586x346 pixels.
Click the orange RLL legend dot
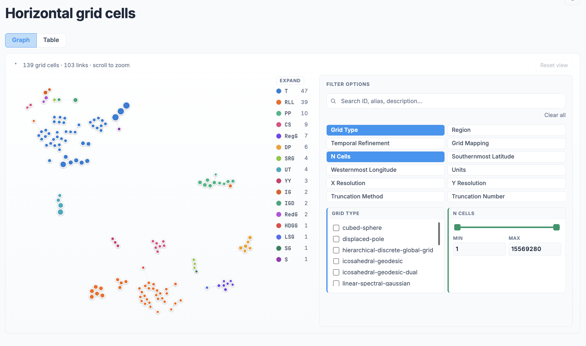(x=279, y=102)
